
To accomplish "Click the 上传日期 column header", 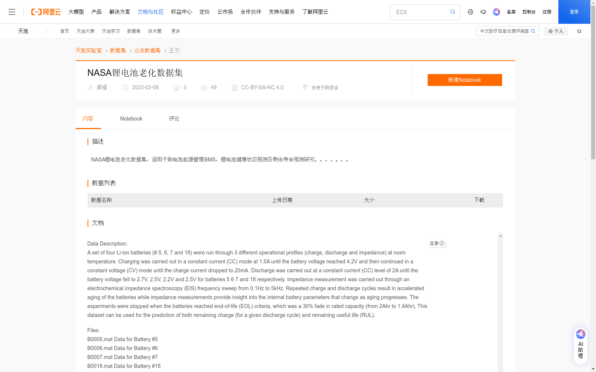I will (x=282, y=200).
